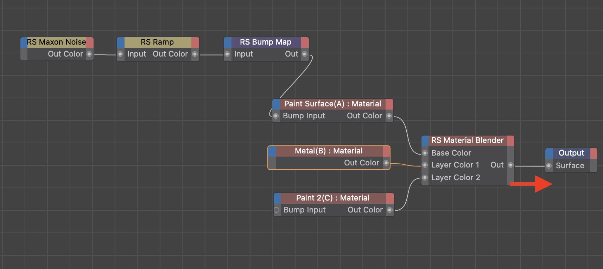
Task: Collapse RS Bump Map via red corner
Action: [x=305, y=42]
